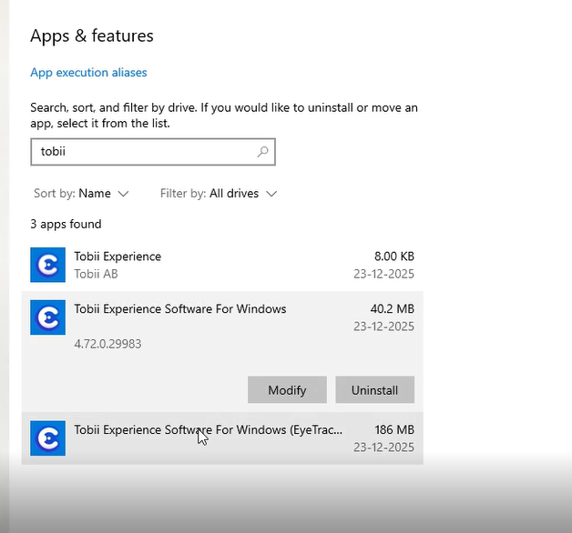The image size is (572, 533).
Task: Click the Apps & features heading
Action: click(92, 35)
